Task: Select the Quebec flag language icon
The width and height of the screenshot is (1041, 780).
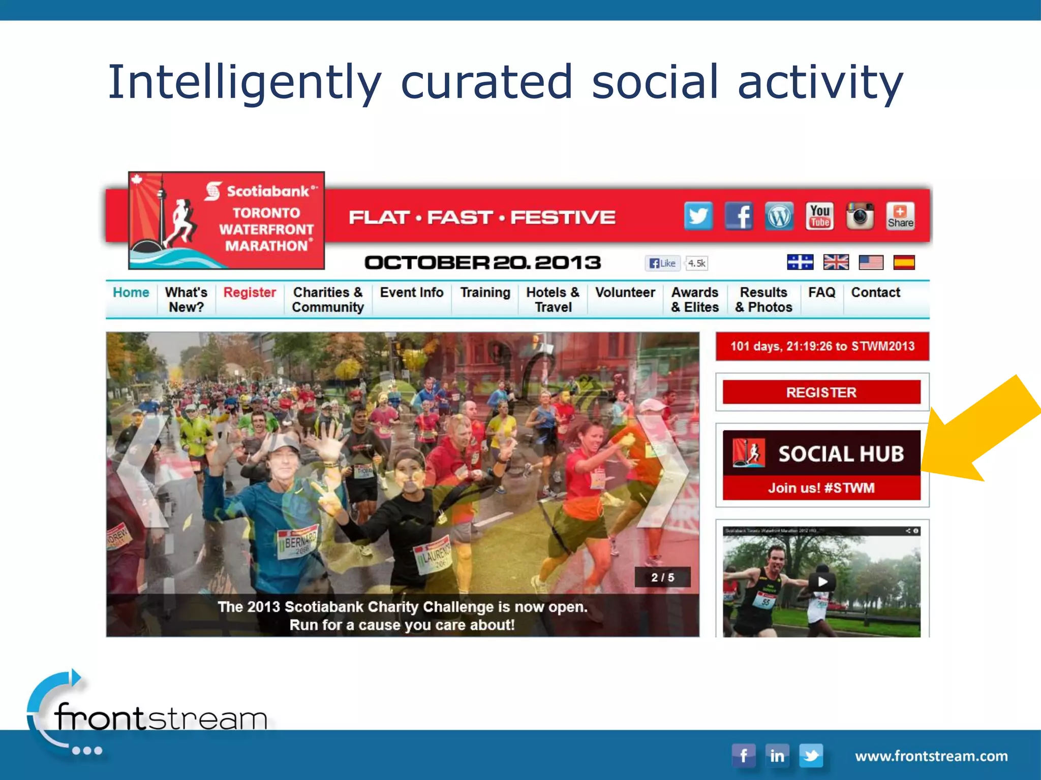Action: (800, 262)
